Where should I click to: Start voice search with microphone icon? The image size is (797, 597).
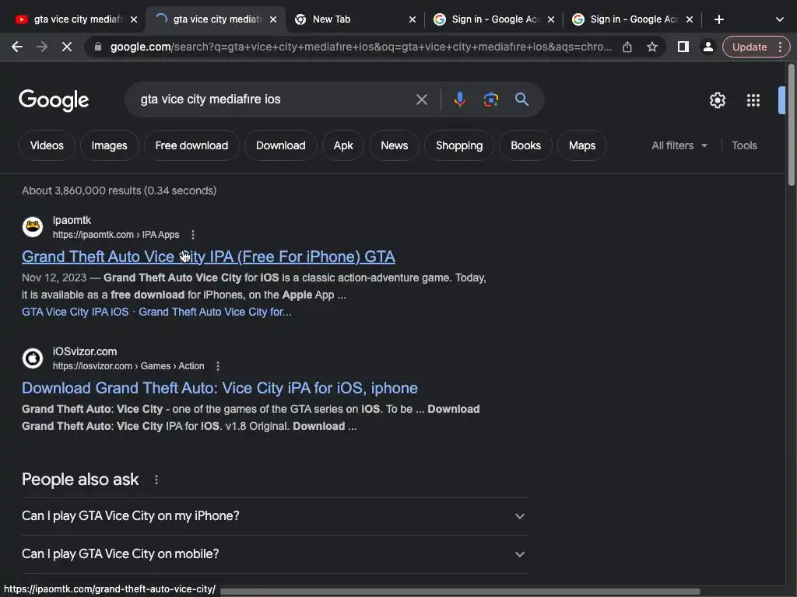point(460,99)
